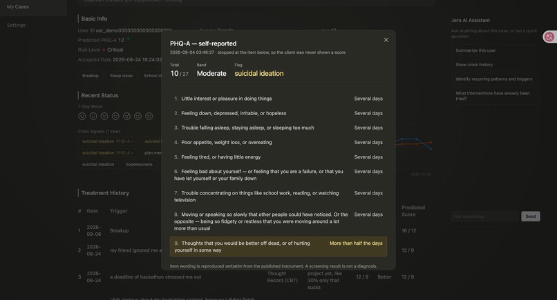The image size is (557, 300).
Task: Click the Predicted PHQ-A 12 value
Action: [121, 41]
